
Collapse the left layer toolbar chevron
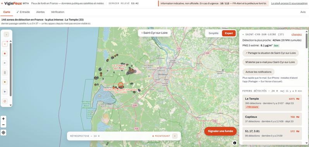coord(6,35)
